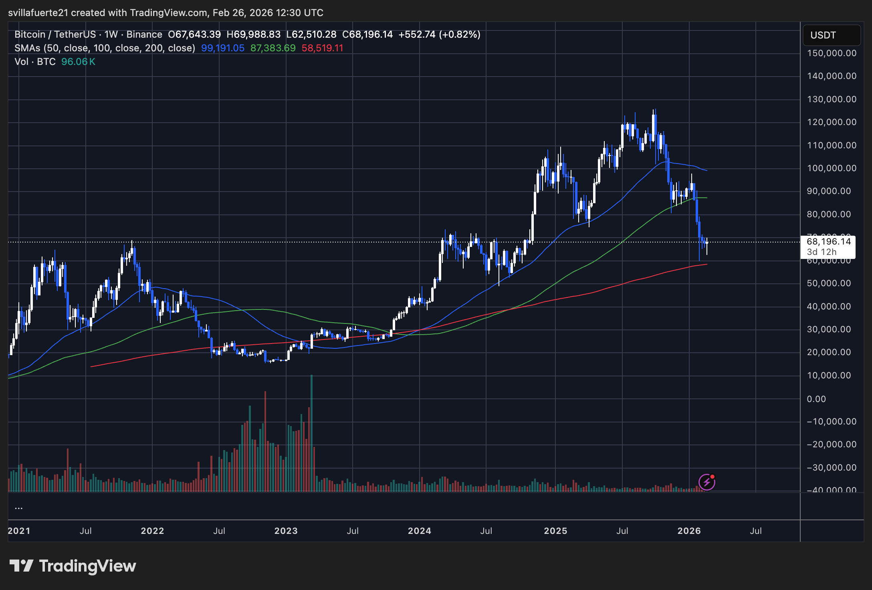Click the TradingView wordmark text
The width and height of the screenshot is (872, 590).
pos(87,566)
